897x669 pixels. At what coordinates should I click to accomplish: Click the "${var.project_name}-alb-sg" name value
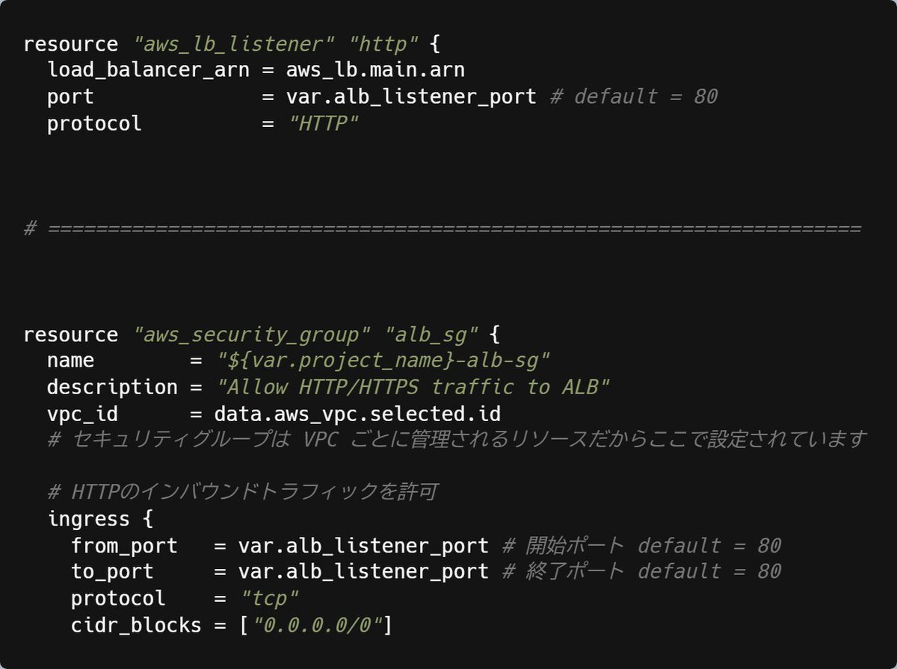(x=383, y=361)
